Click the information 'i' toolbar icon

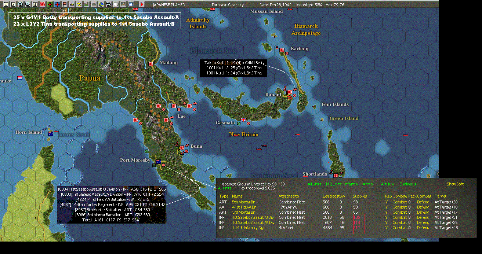(x=35, y=4)
